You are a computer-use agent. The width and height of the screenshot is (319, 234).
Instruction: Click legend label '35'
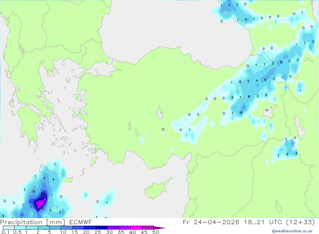pyautogui.click(x=121, y=232)
